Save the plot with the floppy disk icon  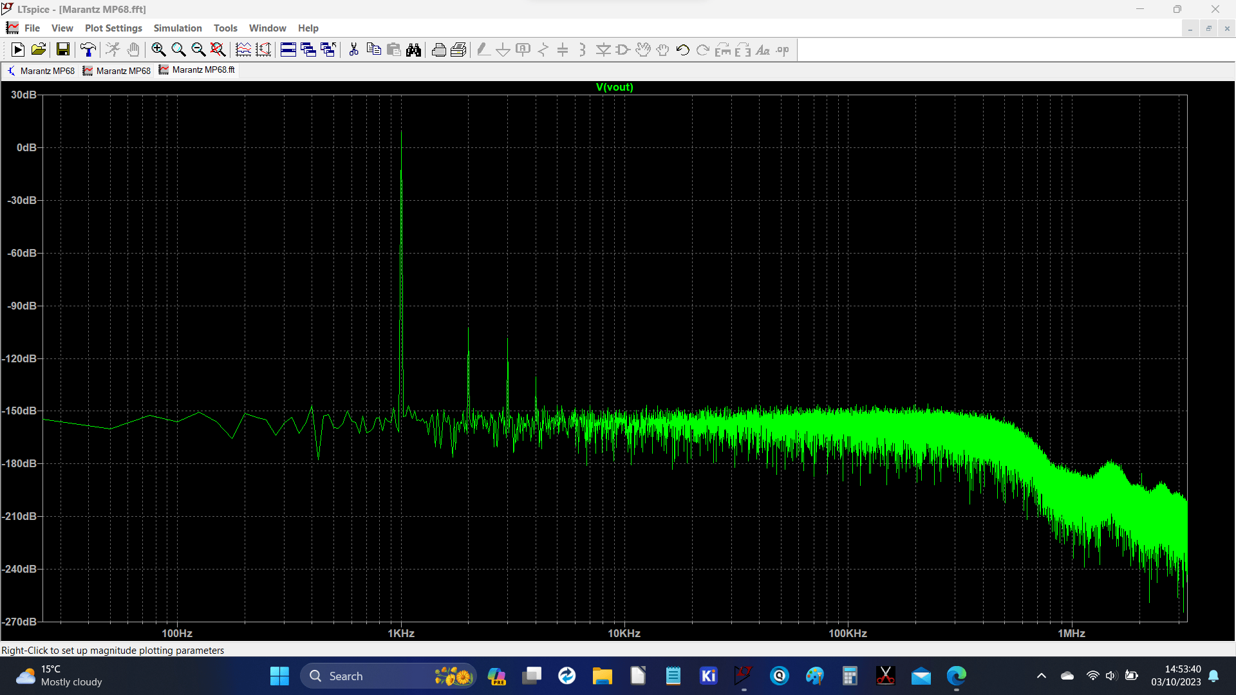pos(63,50)
